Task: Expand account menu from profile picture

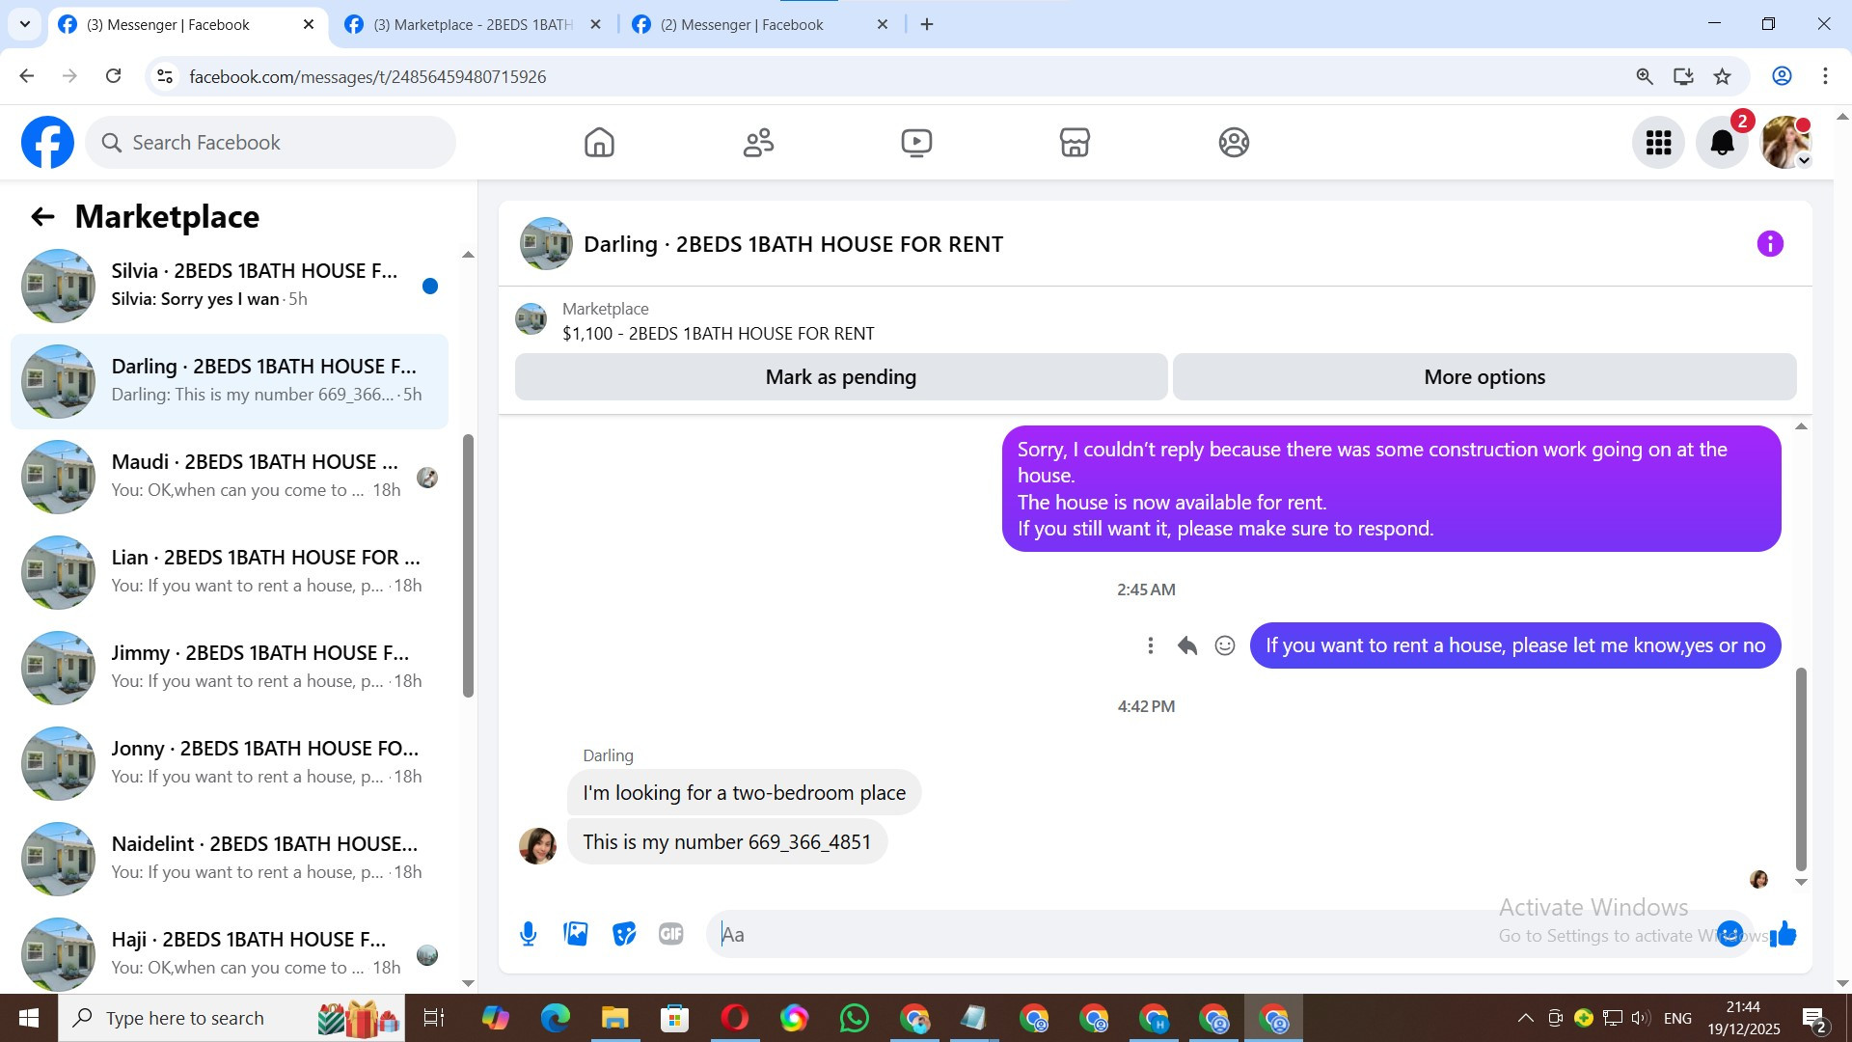Action: pyautogui.click(x=1785, y=143)
